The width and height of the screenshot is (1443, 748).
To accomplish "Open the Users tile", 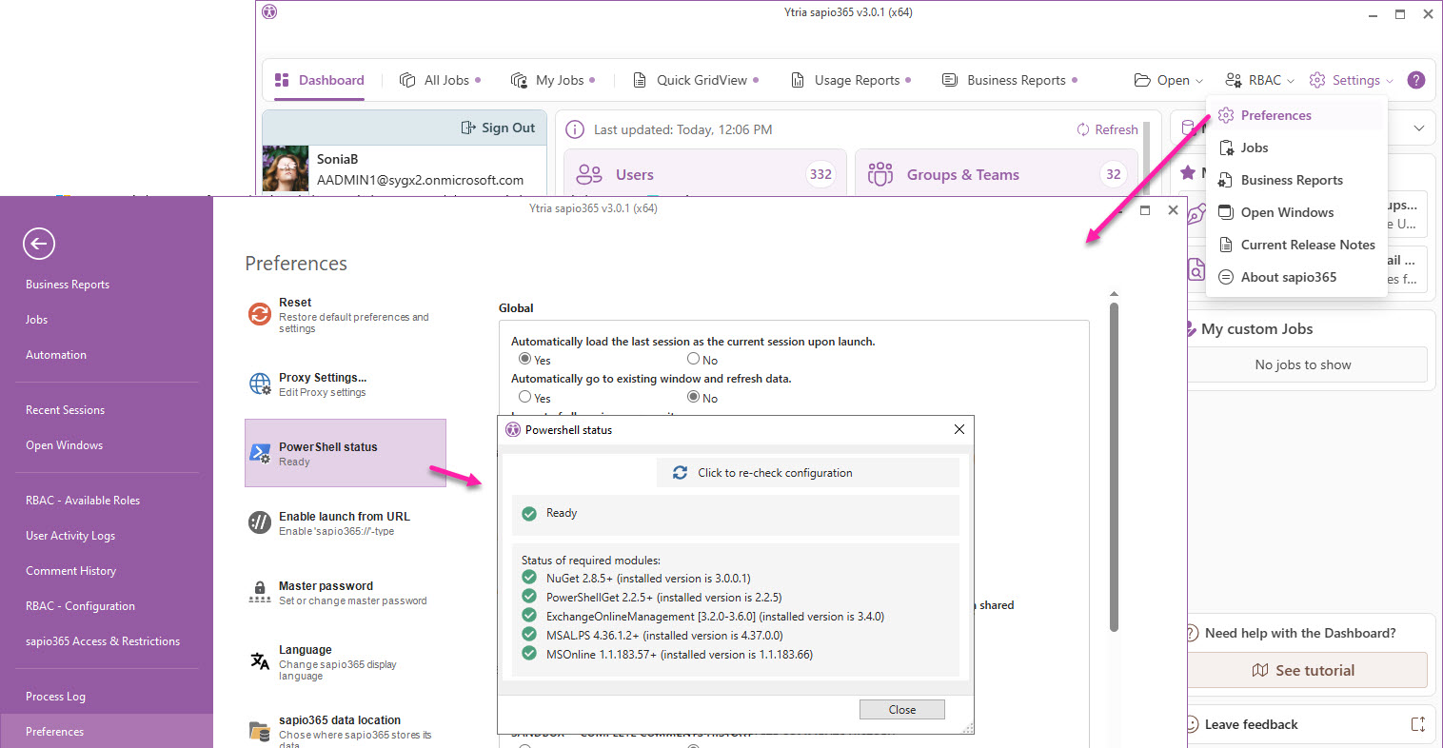I will tap(705, 174).
